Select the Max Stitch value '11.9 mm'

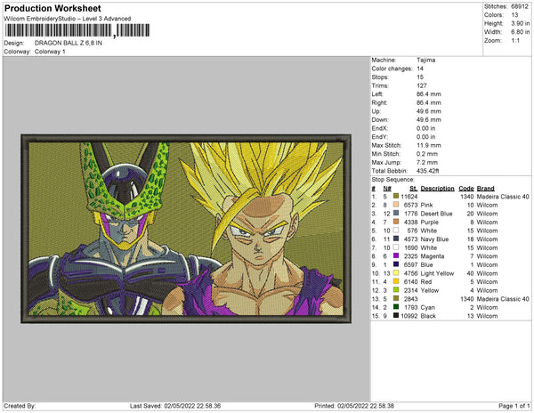click(428, 145)
